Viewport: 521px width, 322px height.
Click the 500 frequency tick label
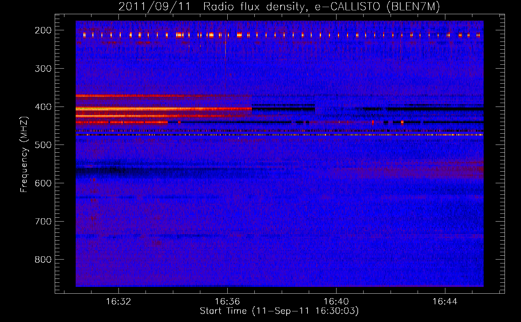tap(43, 145)
